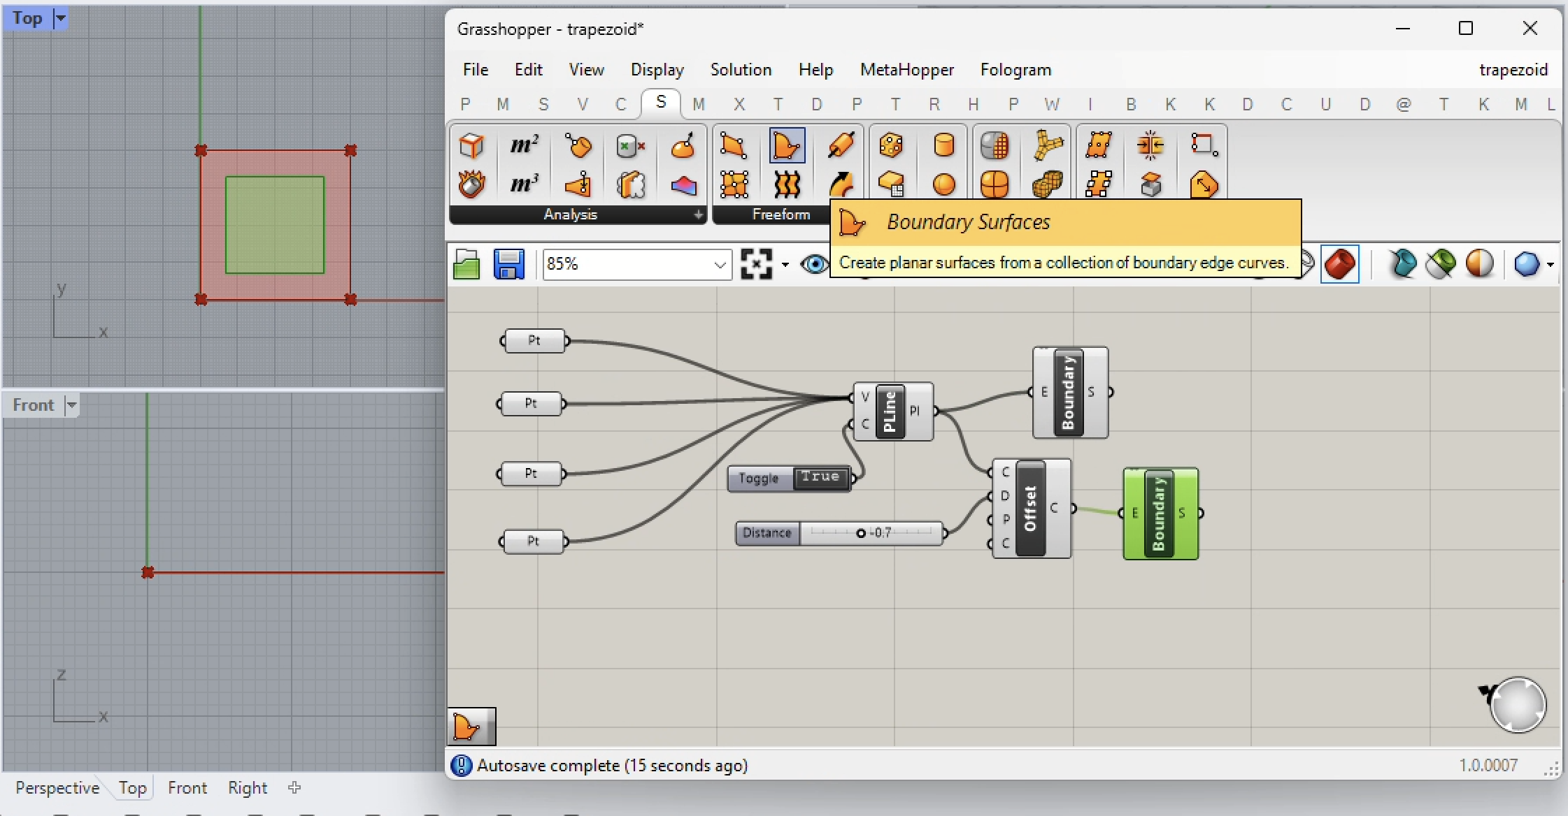Click the Distance slider handle at -0.7

(861, 533)
